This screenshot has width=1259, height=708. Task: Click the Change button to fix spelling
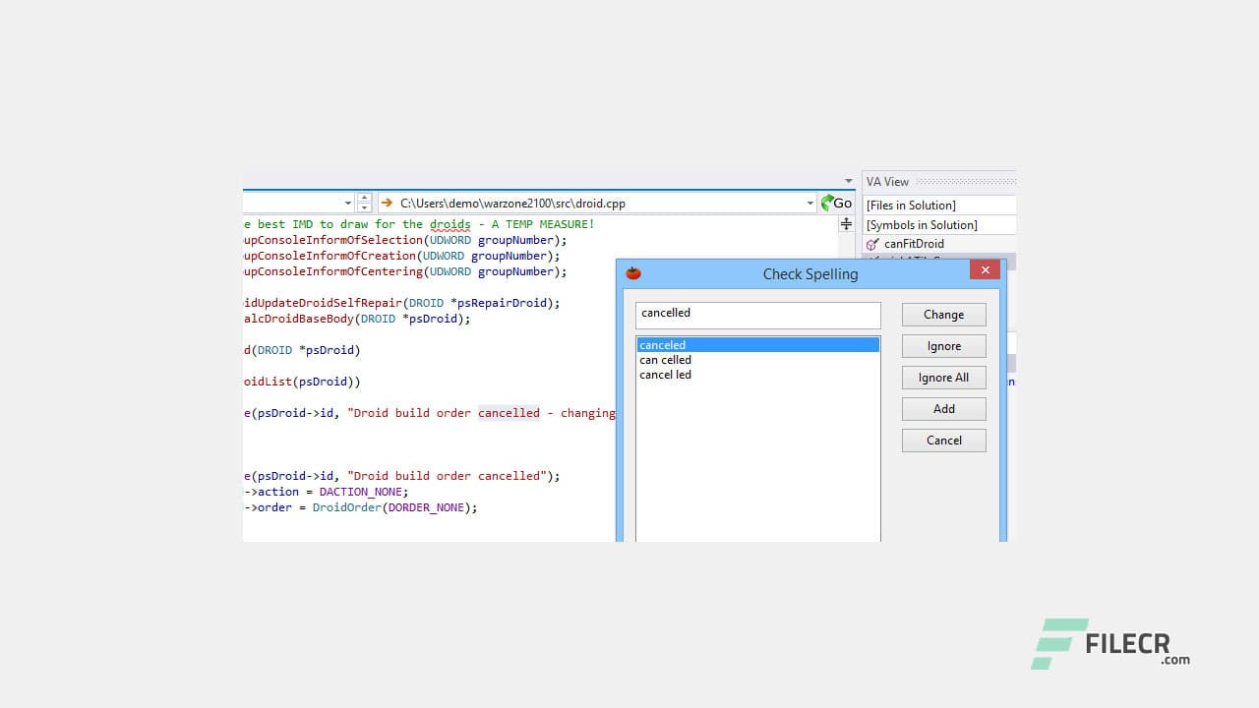942,314
